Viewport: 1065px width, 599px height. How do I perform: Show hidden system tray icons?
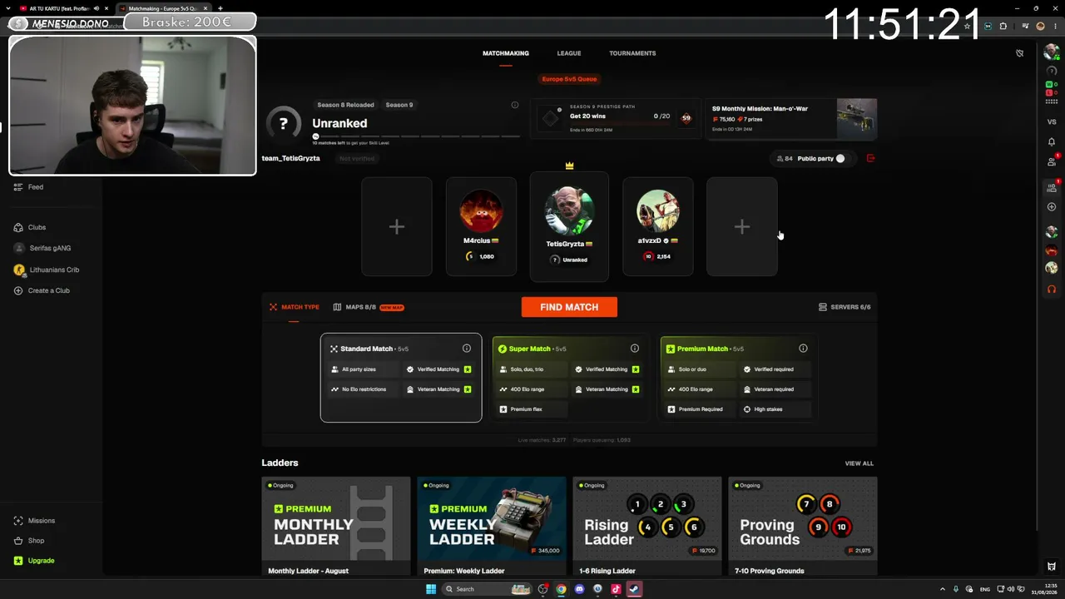[944, 589]
